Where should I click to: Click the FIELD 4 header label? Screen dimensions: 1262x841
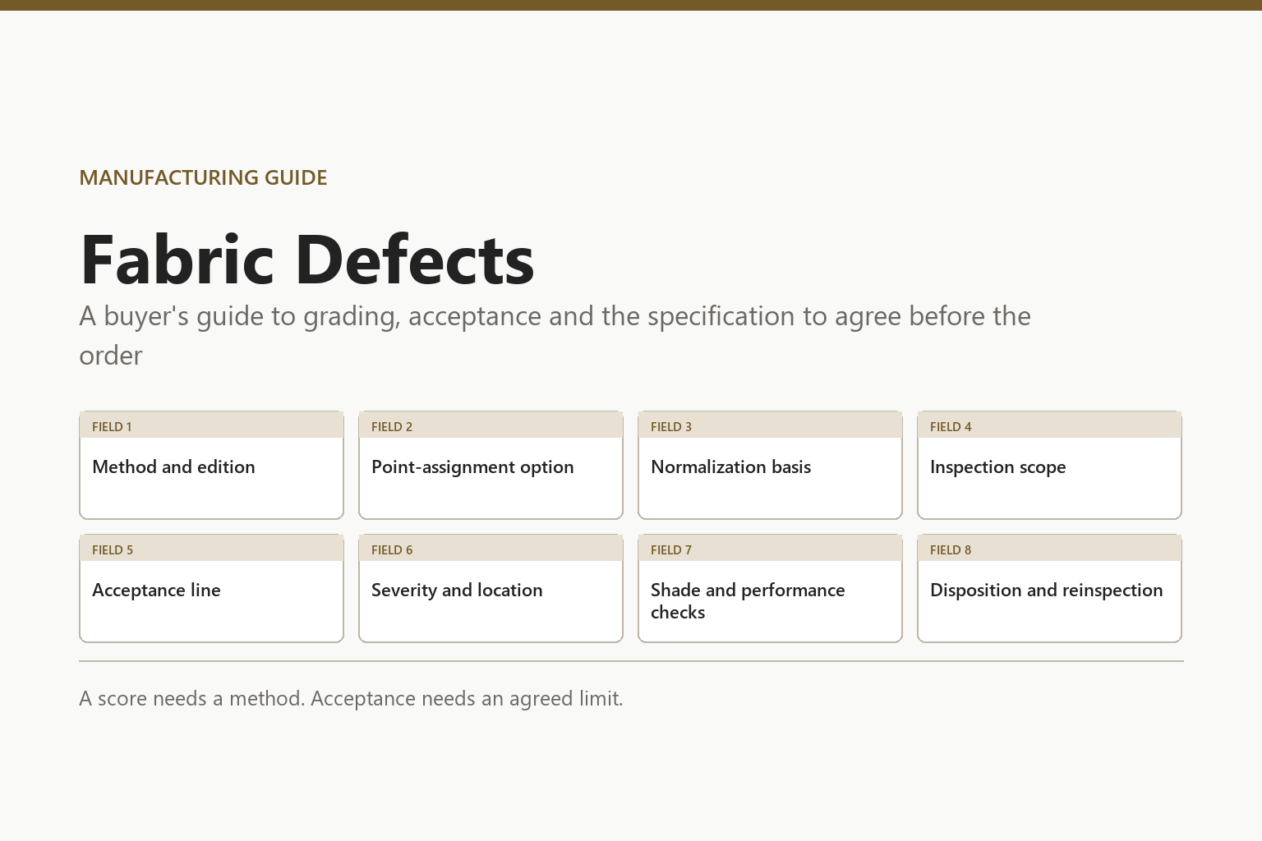[x=951, y=426]
